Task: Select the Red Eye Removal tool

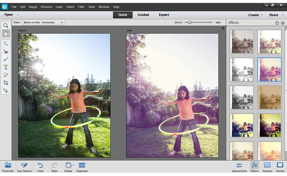Action: (6, 52)
